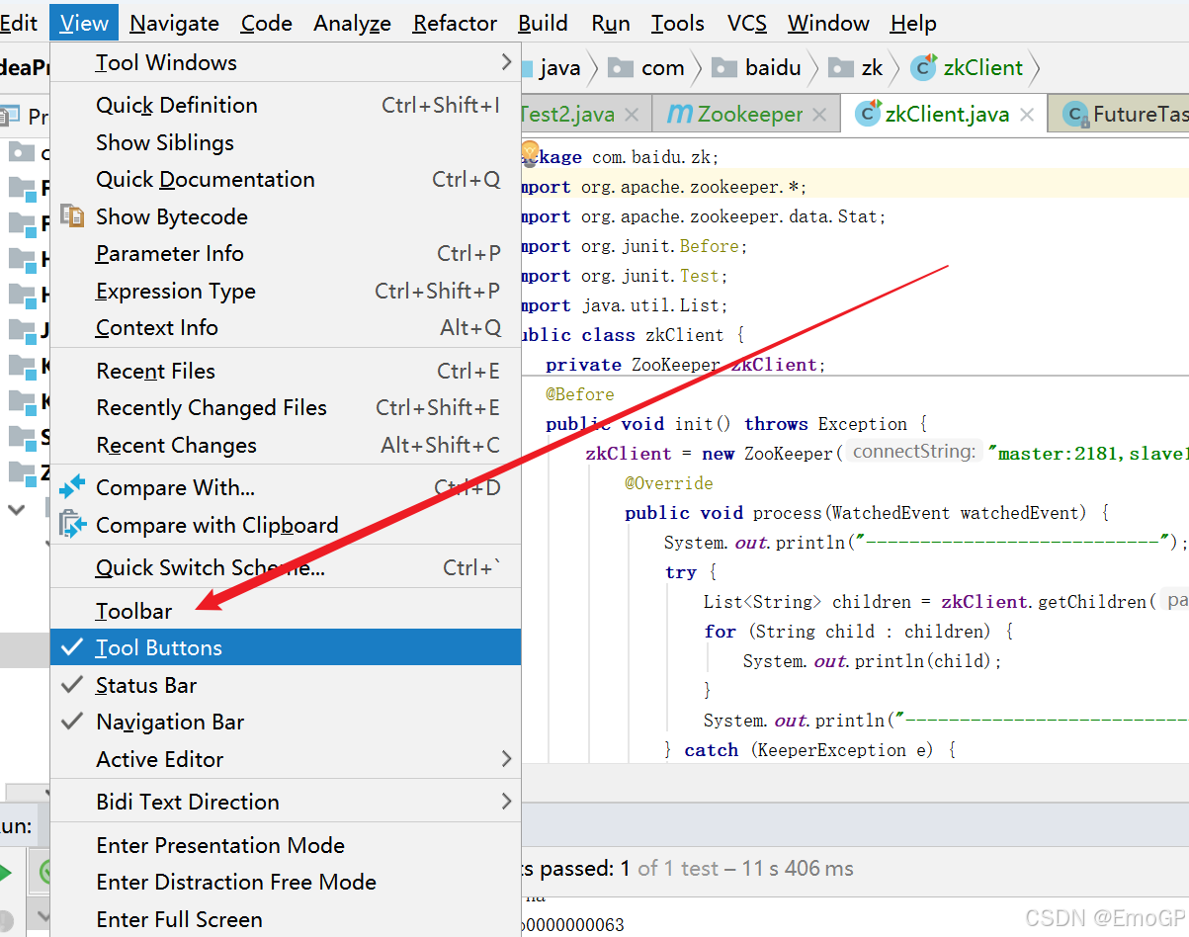Choose Expression Type entry
1189x937 pixels.
click(286, 291)
